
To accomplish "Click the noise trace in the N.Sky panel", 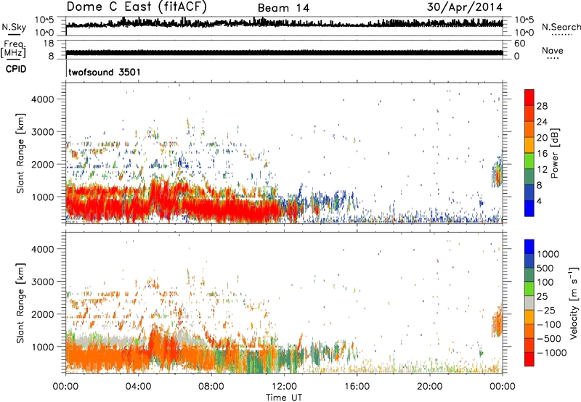I will coord(285,23).
